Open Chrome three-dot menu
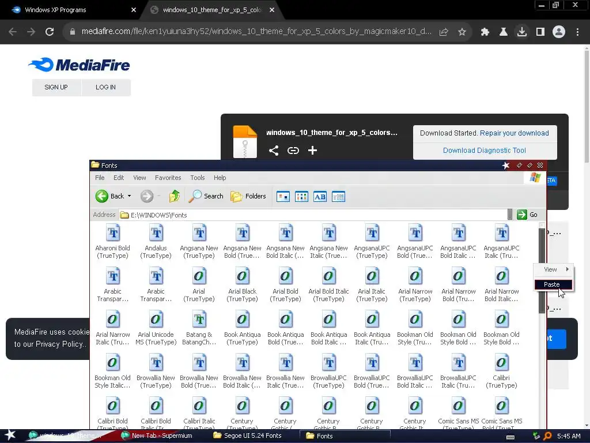The image size is (590, 443). tap(577, 32)
